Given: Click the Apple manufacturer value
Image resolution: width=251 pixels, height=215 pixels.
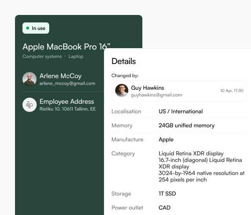Looking at the screenshot, I should point(166,140).
